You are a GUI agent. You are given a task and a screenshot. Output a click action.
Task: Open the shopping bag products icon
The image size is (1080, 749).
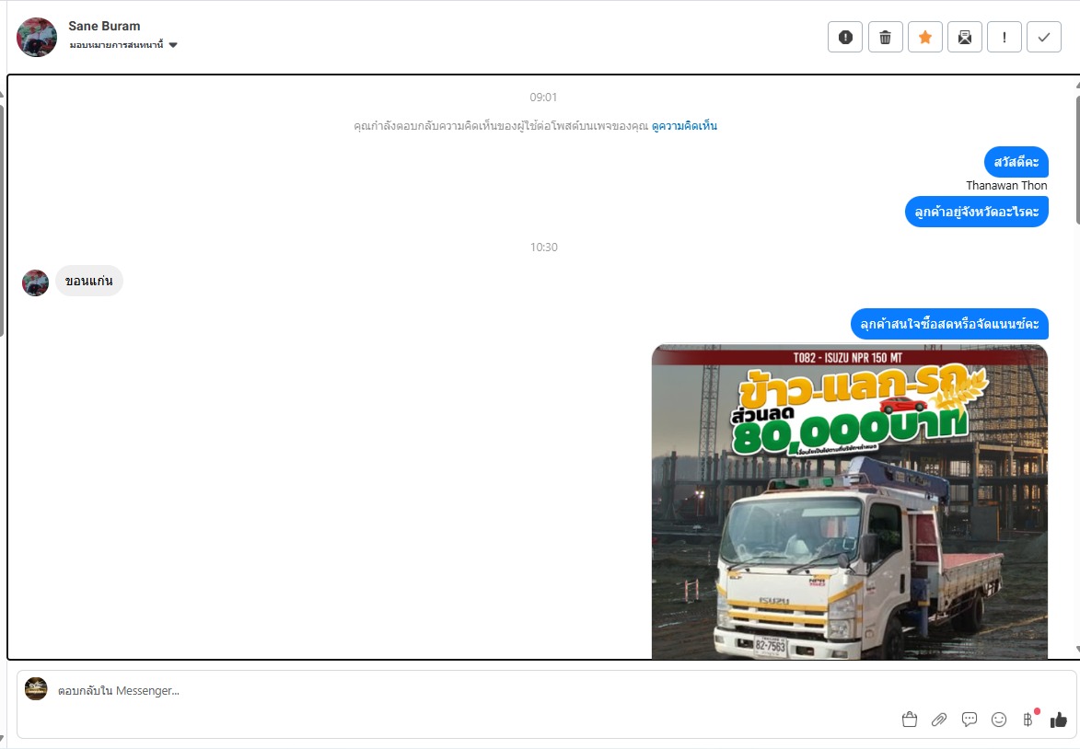[909, 720]
